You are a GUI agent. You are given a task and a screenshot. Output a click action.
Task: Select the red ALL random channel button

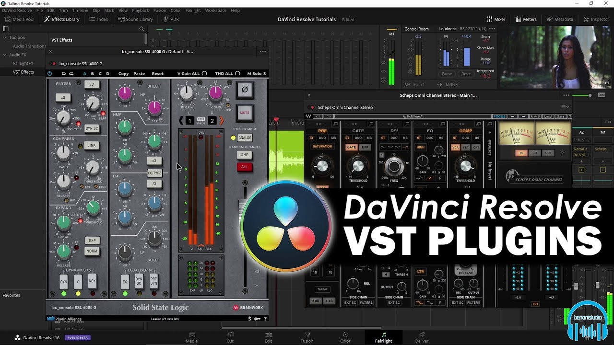tap(244, 167)
